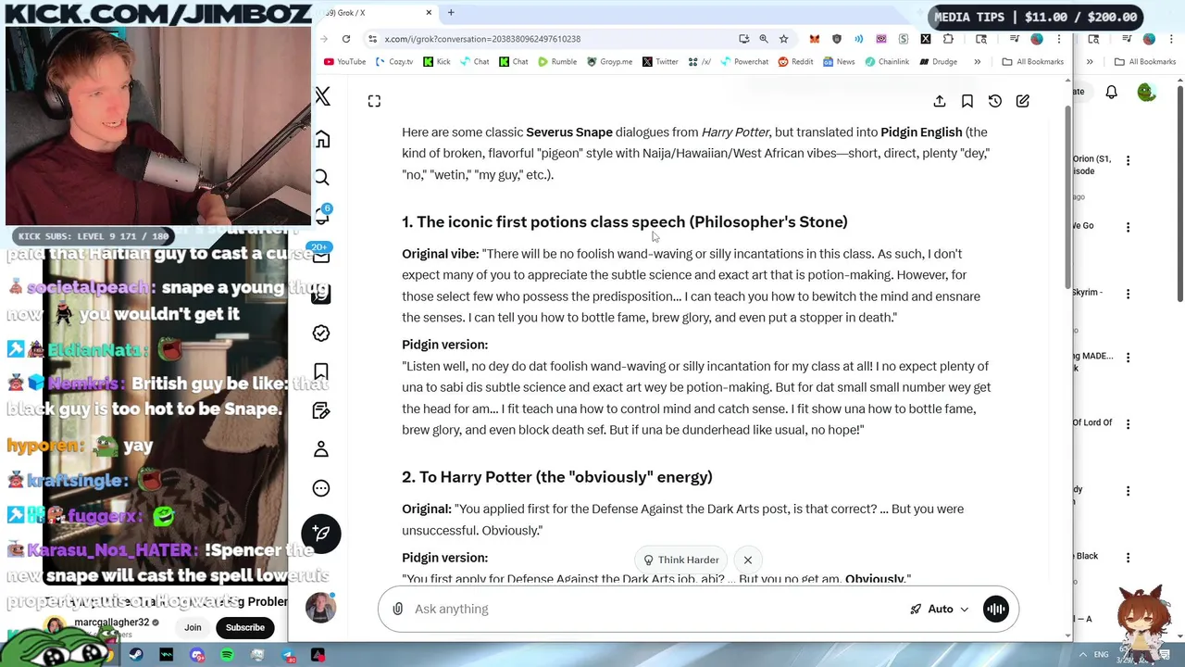This screenshot has height=667, width=1185.
Task: Open YouTube notifications bell in background window
Action: (x=1112, y=92)
